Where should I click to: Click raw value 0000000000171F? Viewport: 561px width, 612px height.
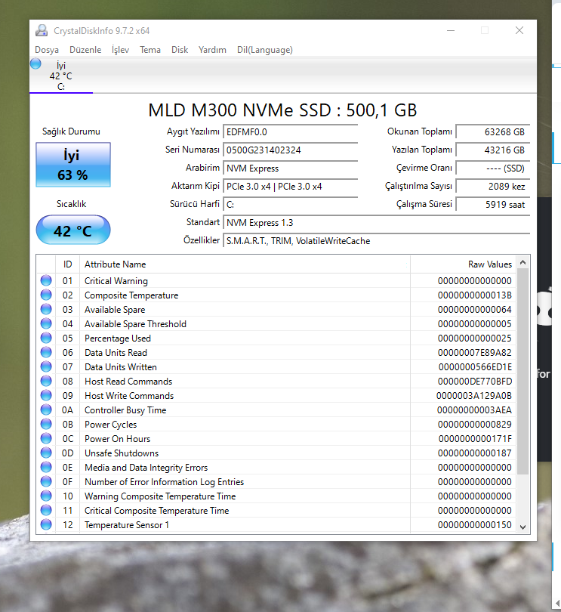475,439
